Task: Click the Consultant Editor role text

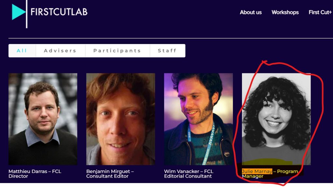Action: point(107,176)
